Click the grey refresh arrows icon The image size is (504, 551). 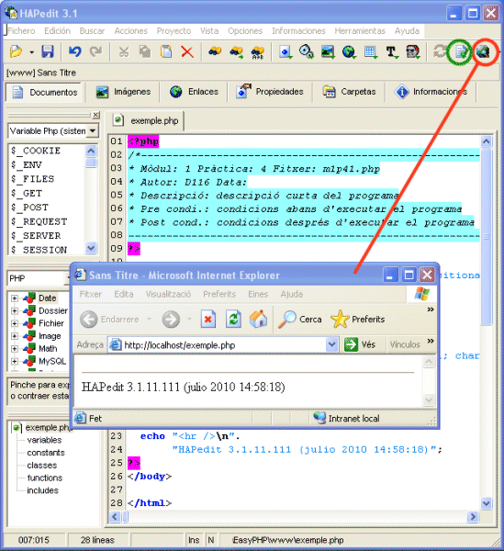pyautogui.click(x=439, y=51)
